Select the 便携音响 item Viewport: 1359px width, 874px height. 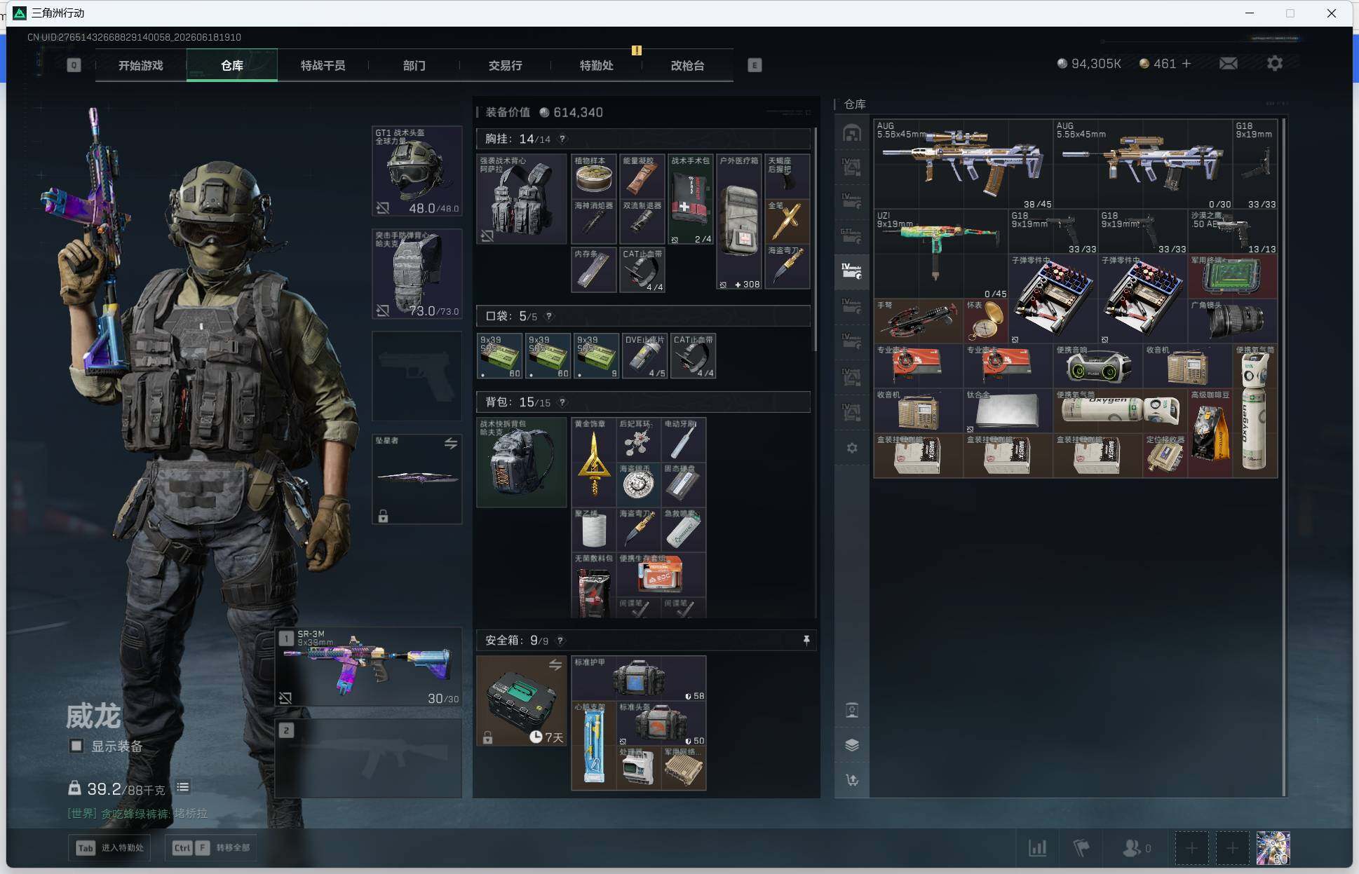(x=1098, y=367)
